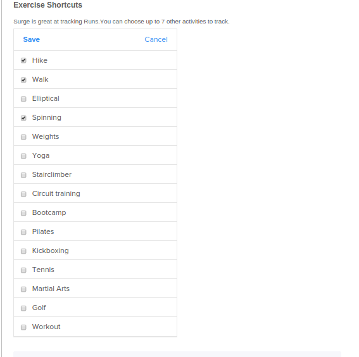This screenshot has height=357, width=359.
Task: Uncheck the Hike checkbox
Action: coord(23,60)
